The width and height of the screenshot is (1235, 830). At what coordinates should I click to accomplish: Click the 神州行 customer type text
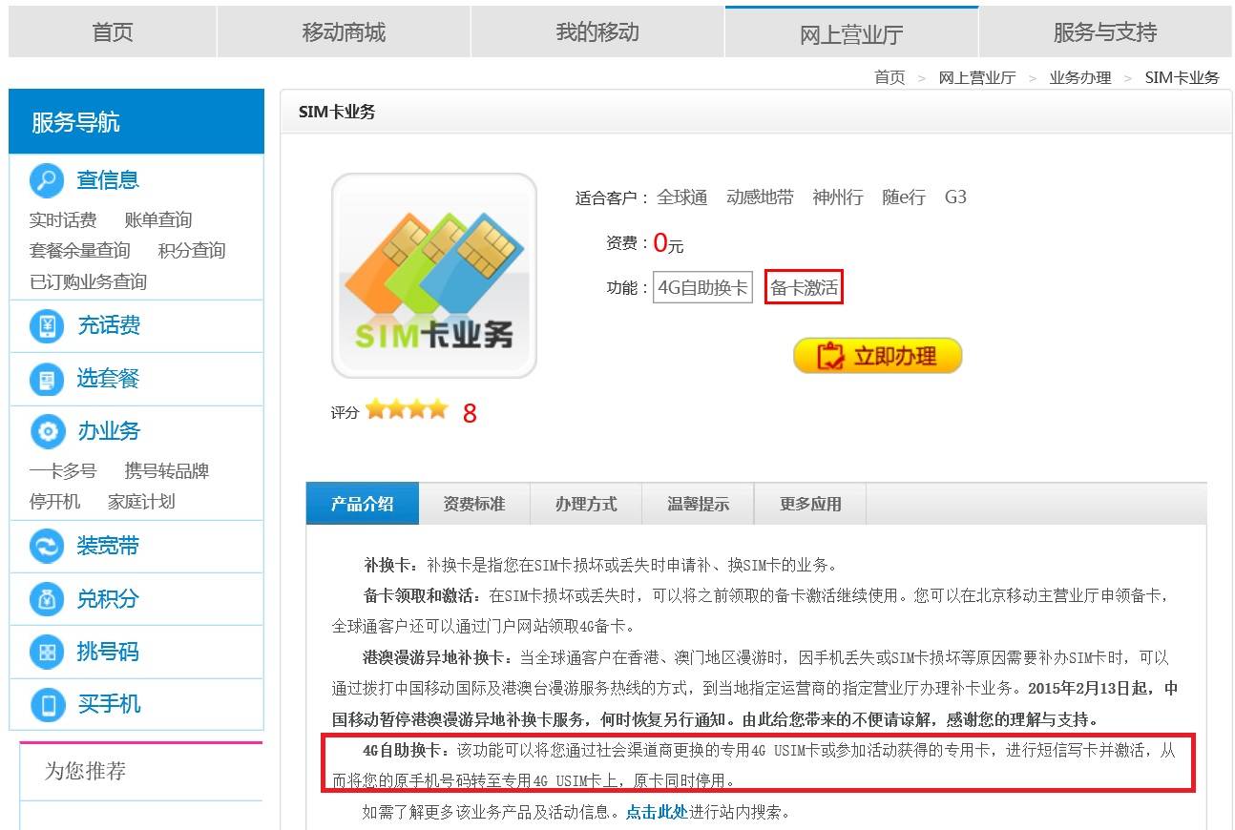[838, 197]
